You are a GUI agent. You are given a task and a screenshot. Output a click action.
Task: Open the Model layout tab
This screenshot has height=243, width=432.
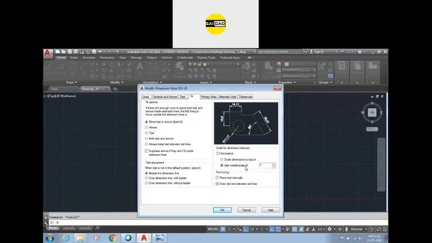click(53, 228)
